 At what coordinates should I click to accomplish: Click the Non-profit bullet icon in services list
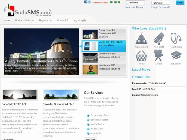pyautogui.click(x=88, y=133)
